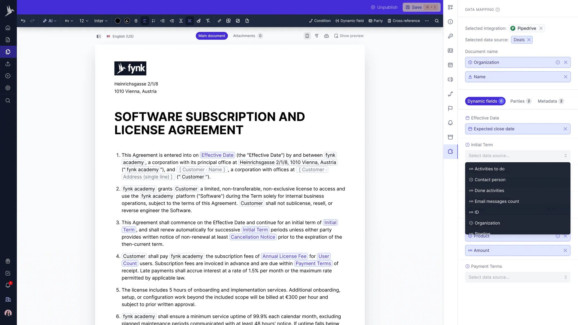The height and width of the screenshot is (325, 578).
Task: Switch to the Attachments tab
Action: pos(248,36)
